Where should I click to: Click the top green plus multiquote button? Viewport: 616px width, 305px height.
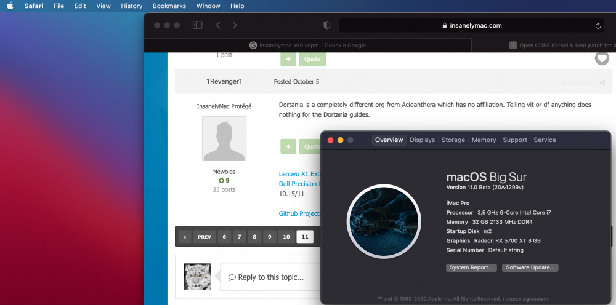point(288,59)
